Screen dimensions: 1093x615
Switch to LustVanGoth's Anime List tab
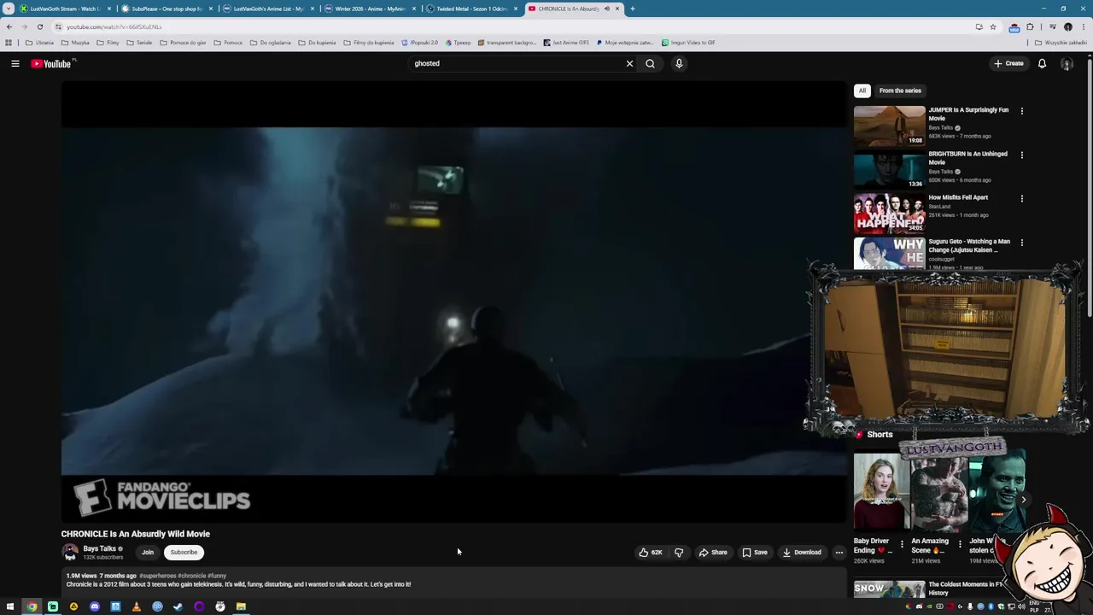[x=267, y=9]
